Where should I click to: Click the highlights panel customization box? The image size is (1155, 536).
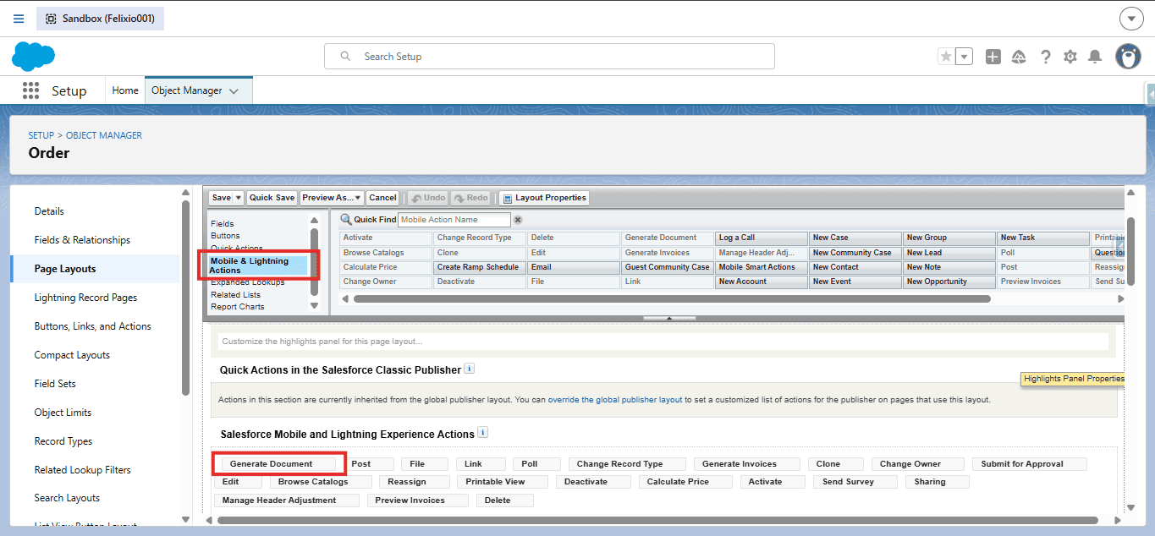click(663, 342)
